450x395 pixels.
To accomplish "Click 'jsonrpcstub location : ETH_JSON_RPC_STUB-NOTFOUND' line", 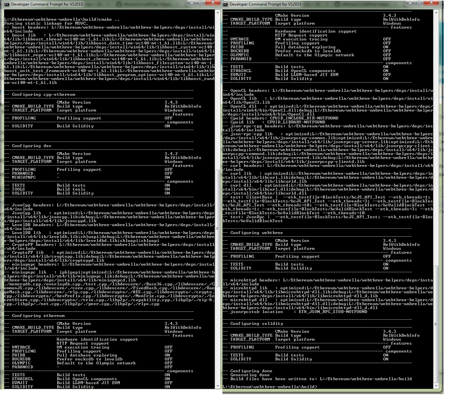I will [295, 312].
